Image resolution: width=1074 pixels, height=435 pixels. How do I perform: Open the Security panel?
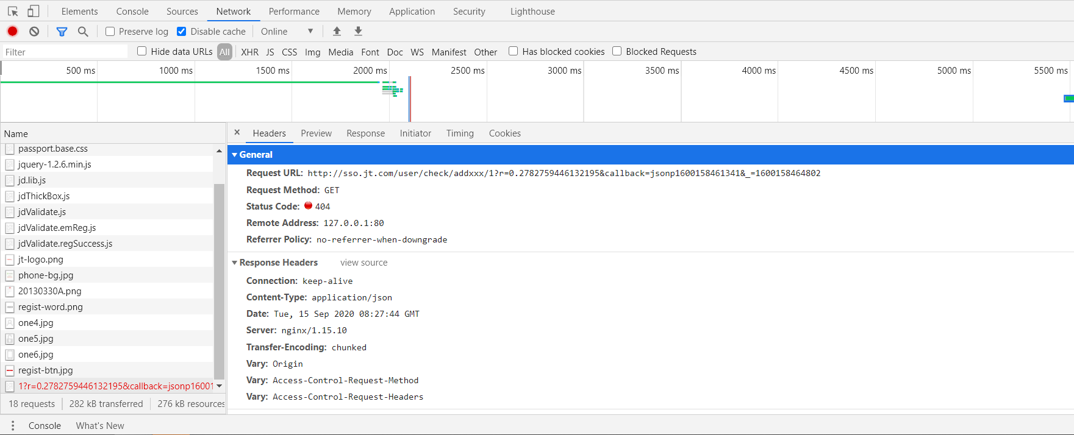click(x=469, y=11)
